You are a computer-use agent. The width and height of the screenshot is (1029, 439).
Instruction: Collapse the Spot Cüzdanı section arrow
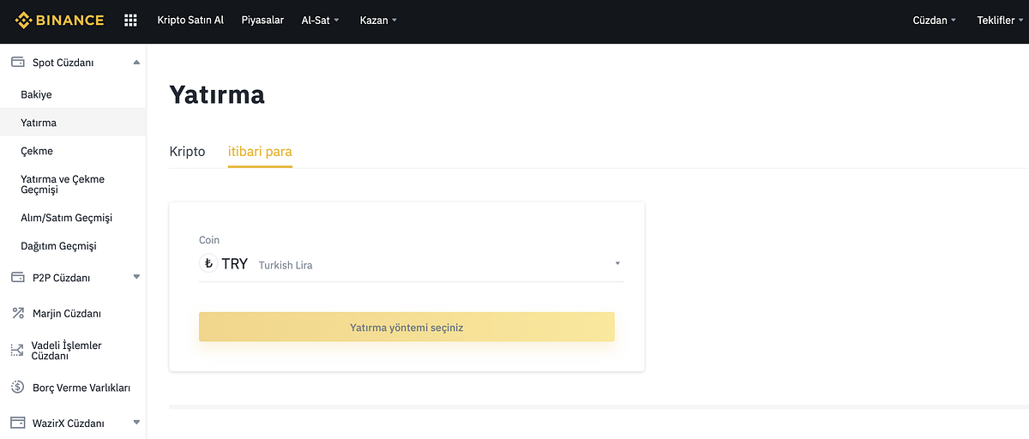[136, 62]
